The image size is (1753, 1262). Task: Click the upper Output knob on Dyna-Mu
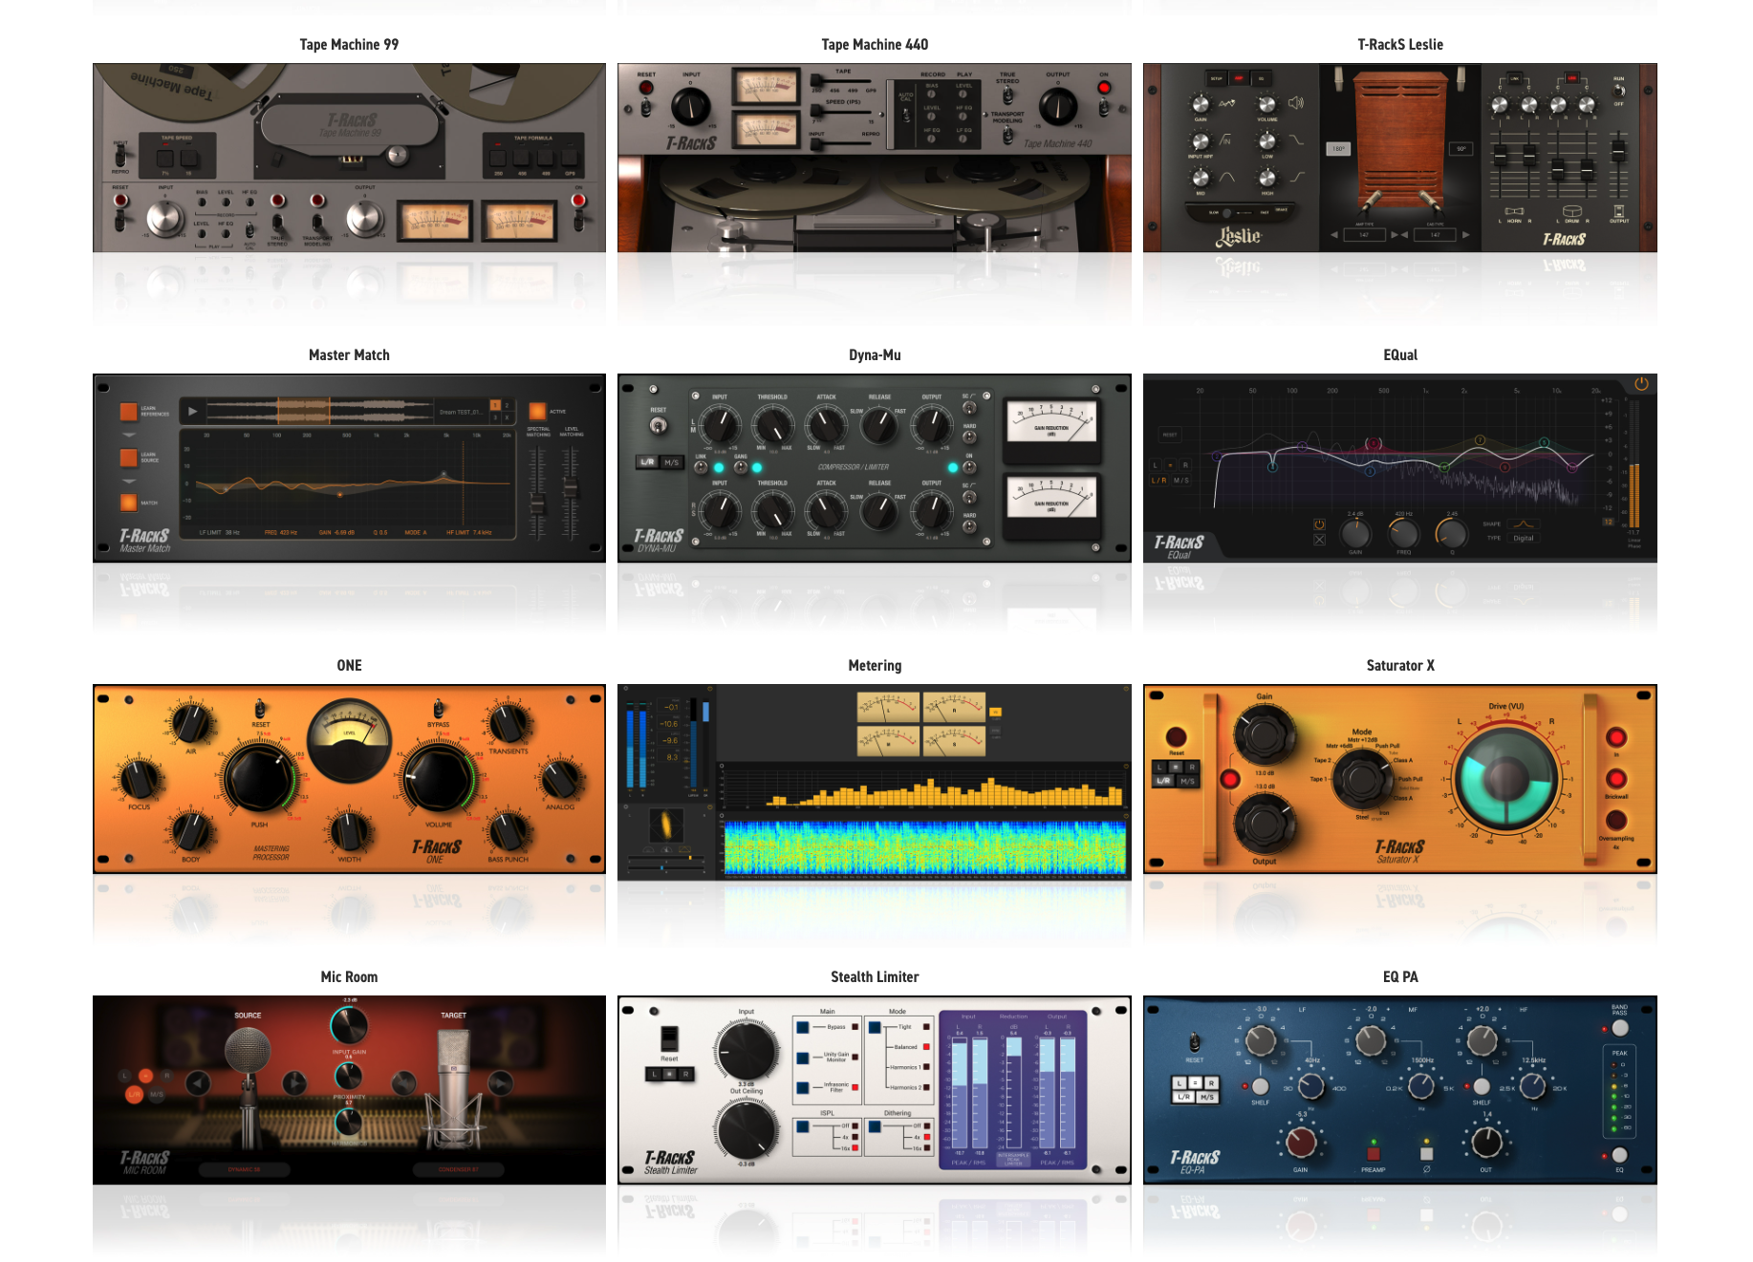[931, 424]
